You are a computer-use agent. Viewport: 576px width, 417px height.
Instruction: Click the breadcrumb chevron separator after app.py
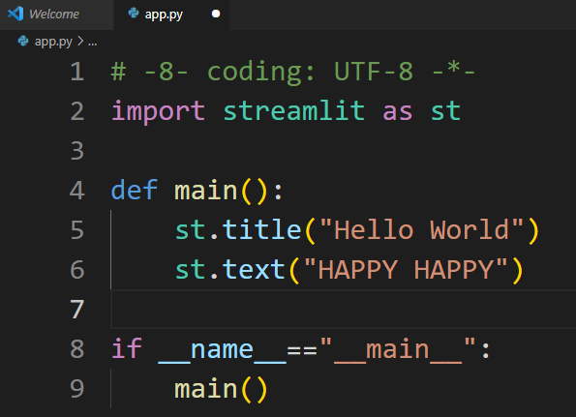(80, 41)
